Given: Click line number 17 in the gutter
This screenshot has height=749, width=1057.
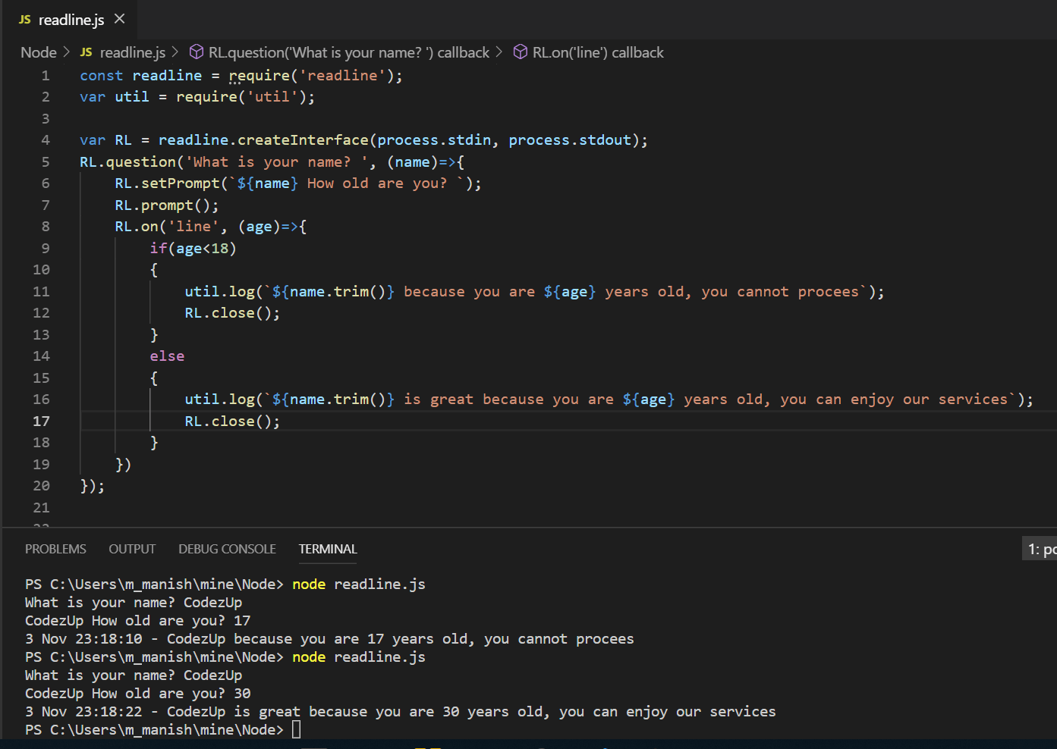Looking at the screenshot, I should 41,421.
